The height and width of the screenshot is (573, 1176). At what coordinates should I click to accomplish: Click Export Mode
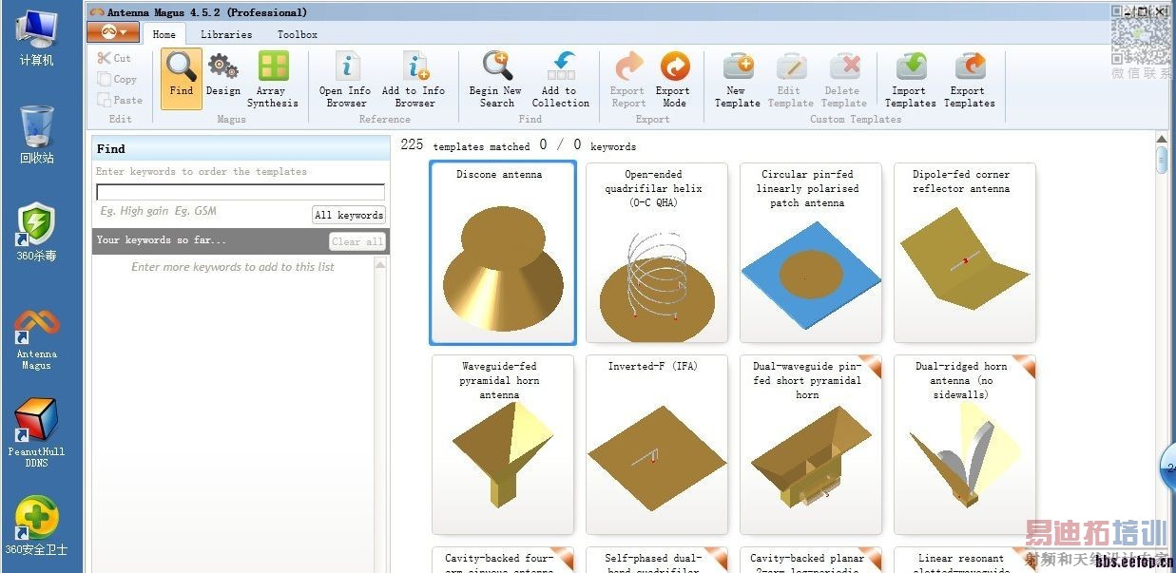click(x=673, y=80)
